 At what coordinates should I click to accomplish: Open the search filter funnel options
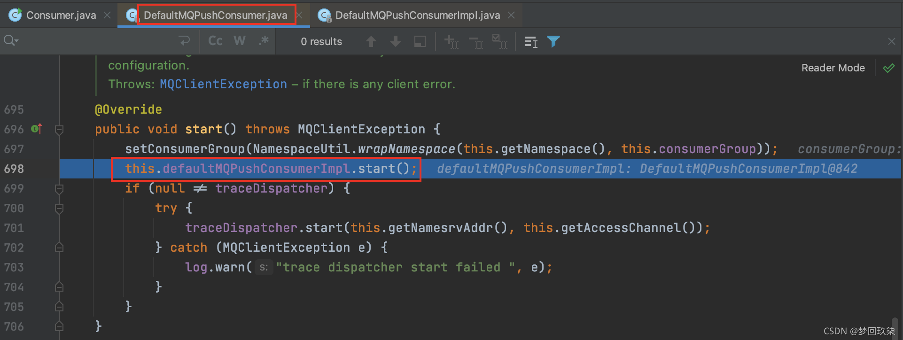(553, 42)
